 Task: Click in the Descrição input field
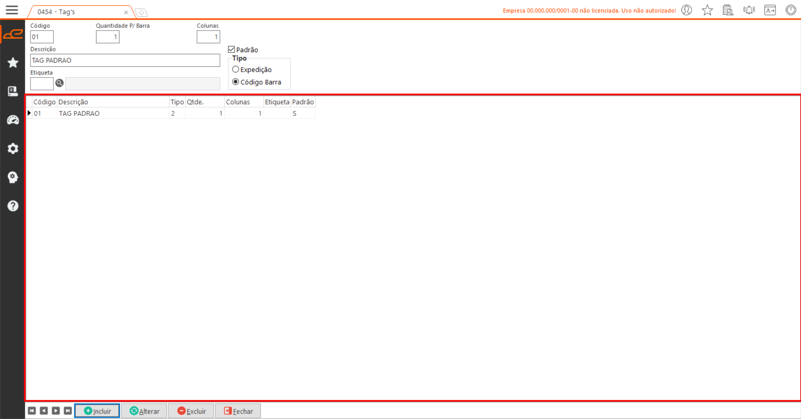pos(125,60)
